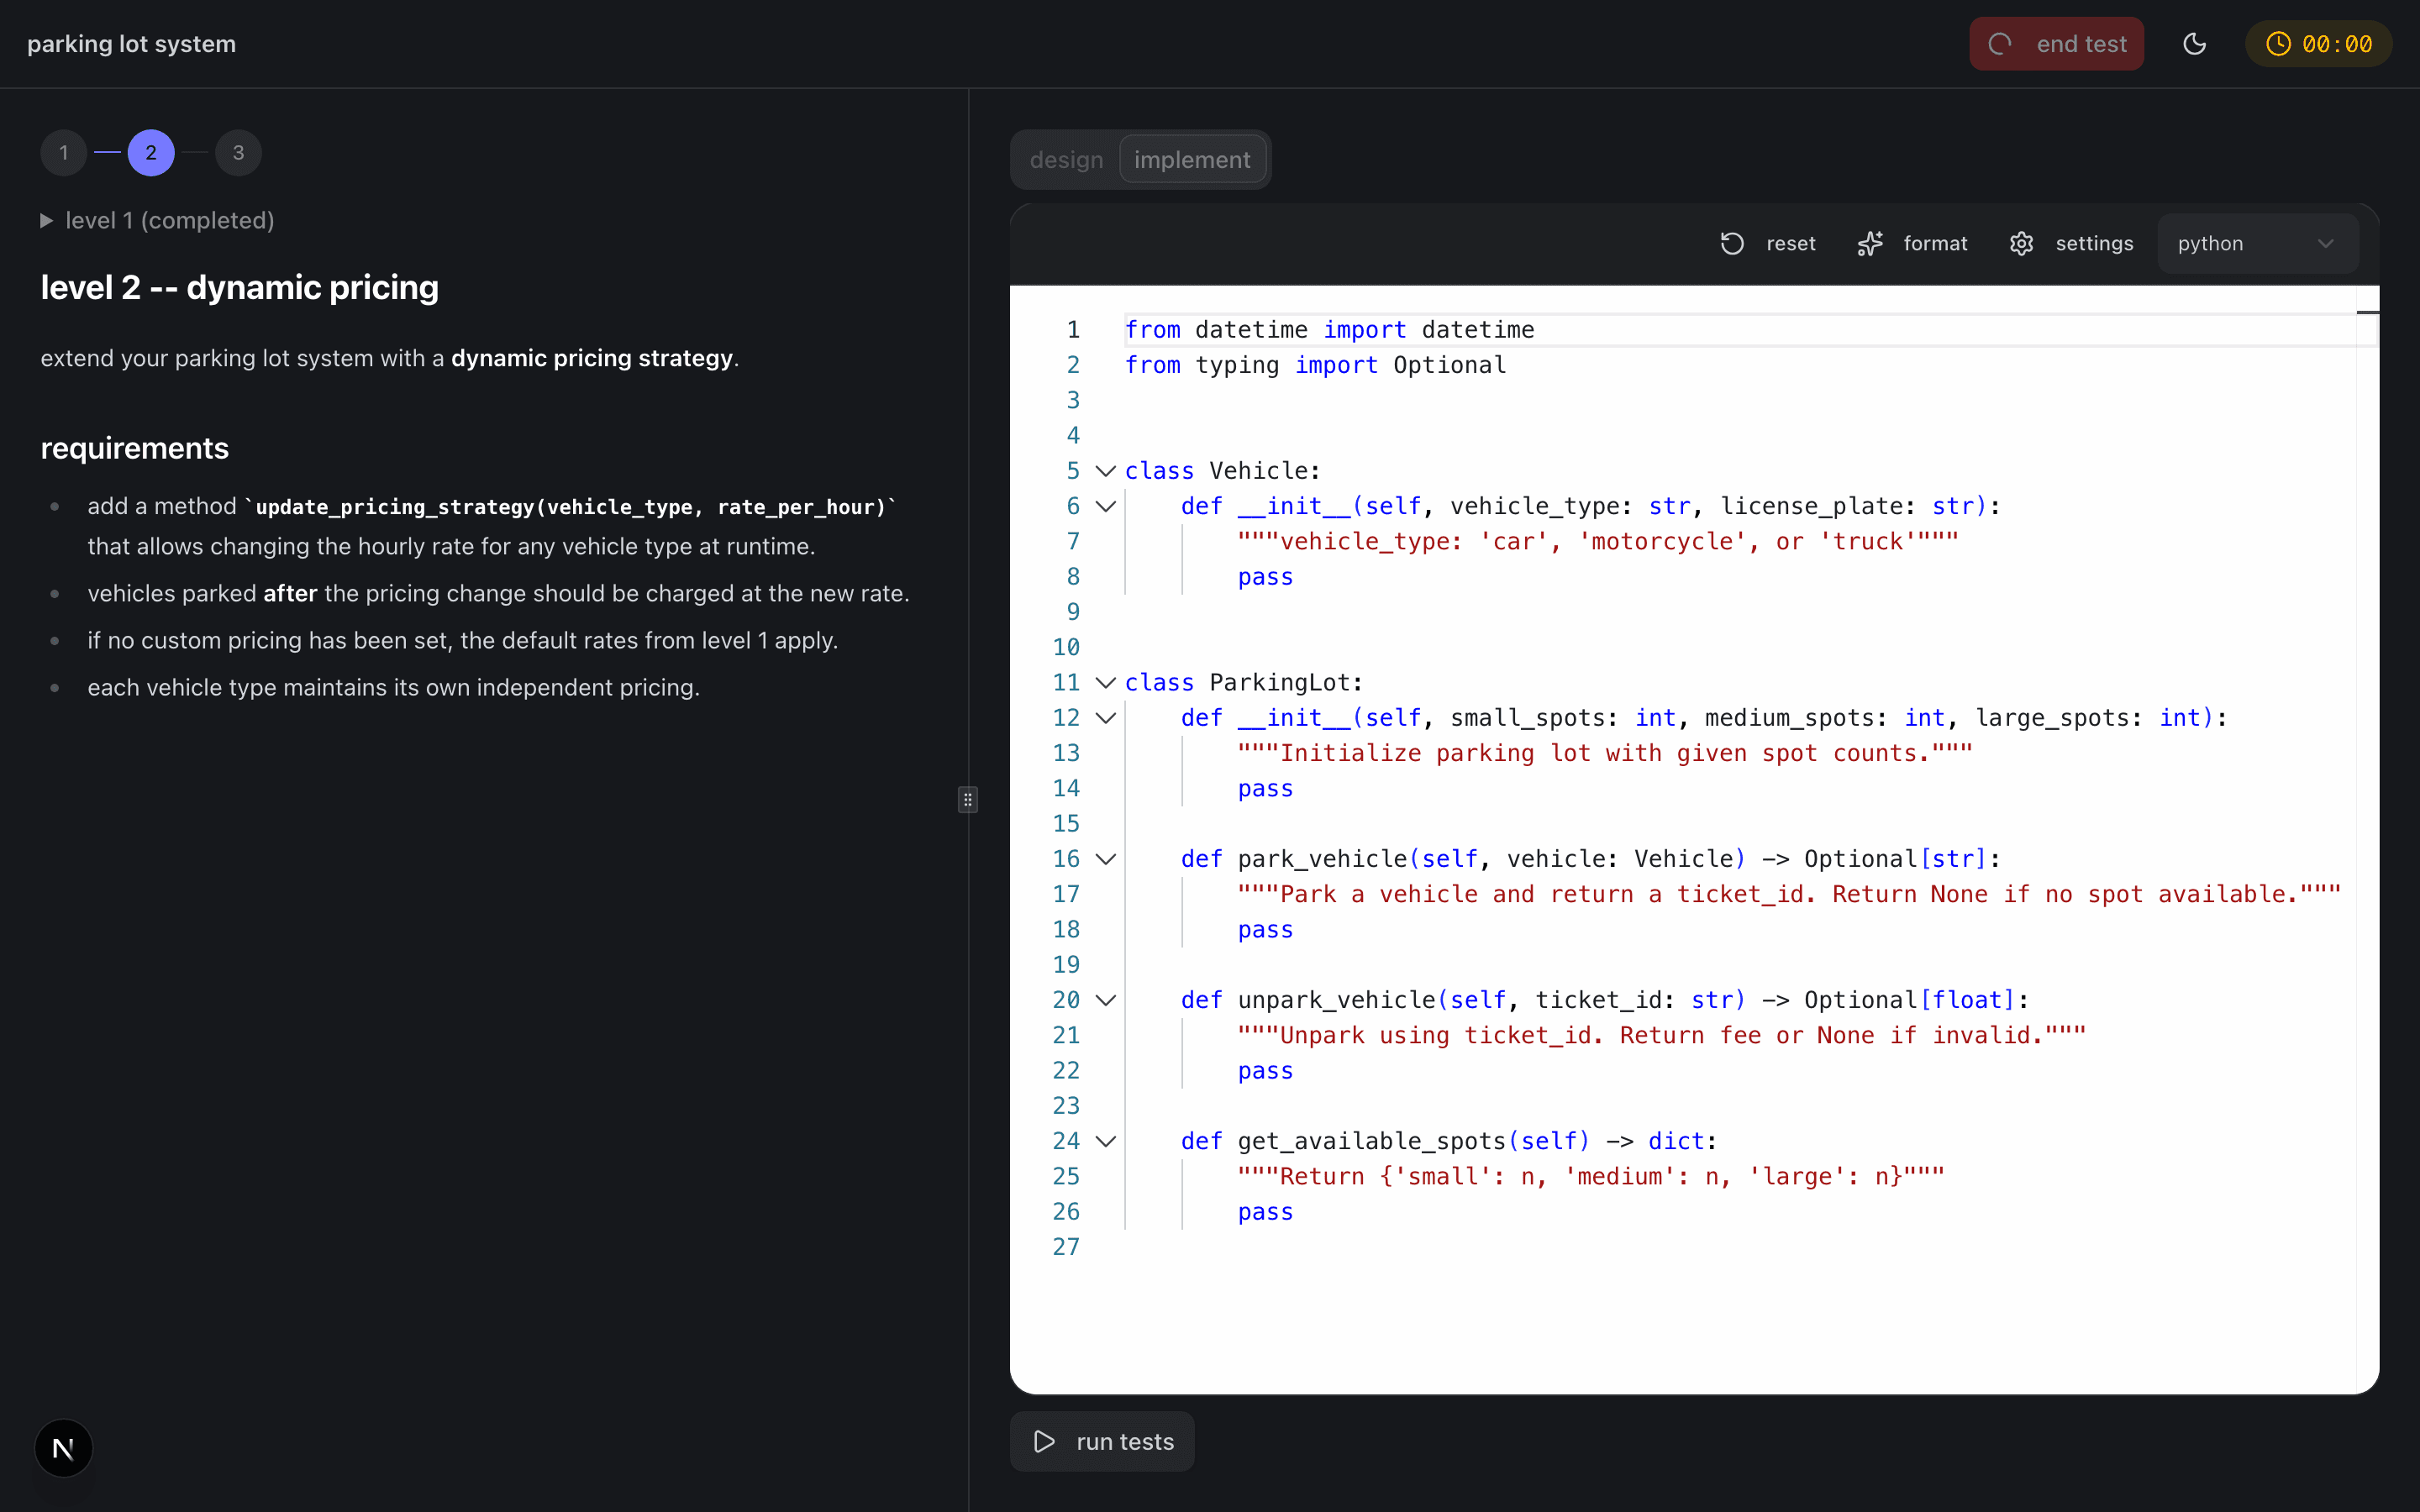Click the get_available_spots docstring
The image size is (2420, 1512).
(x=1590, y=1176)
